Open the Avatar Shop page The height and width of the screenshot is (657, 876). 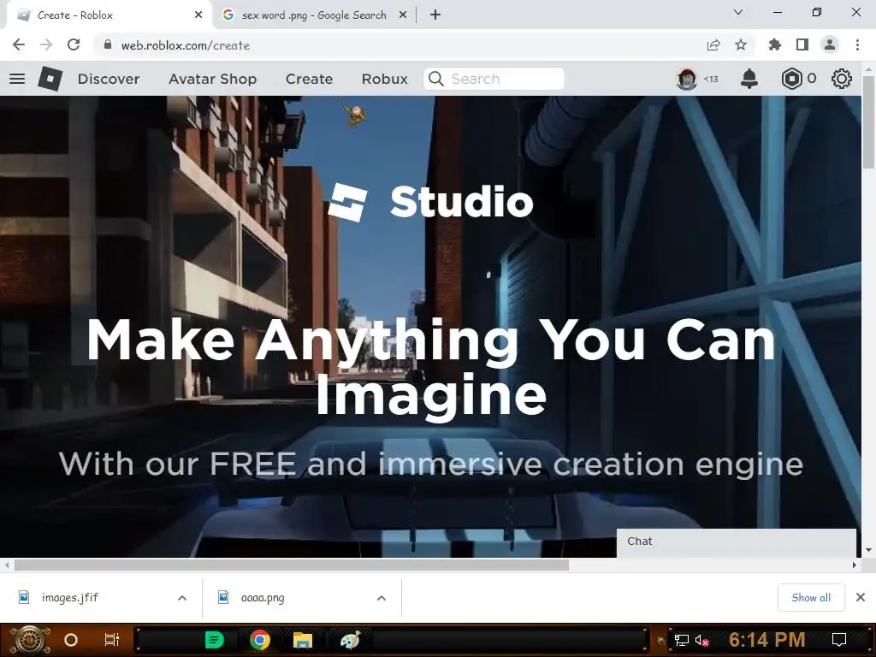pos(212,79)
